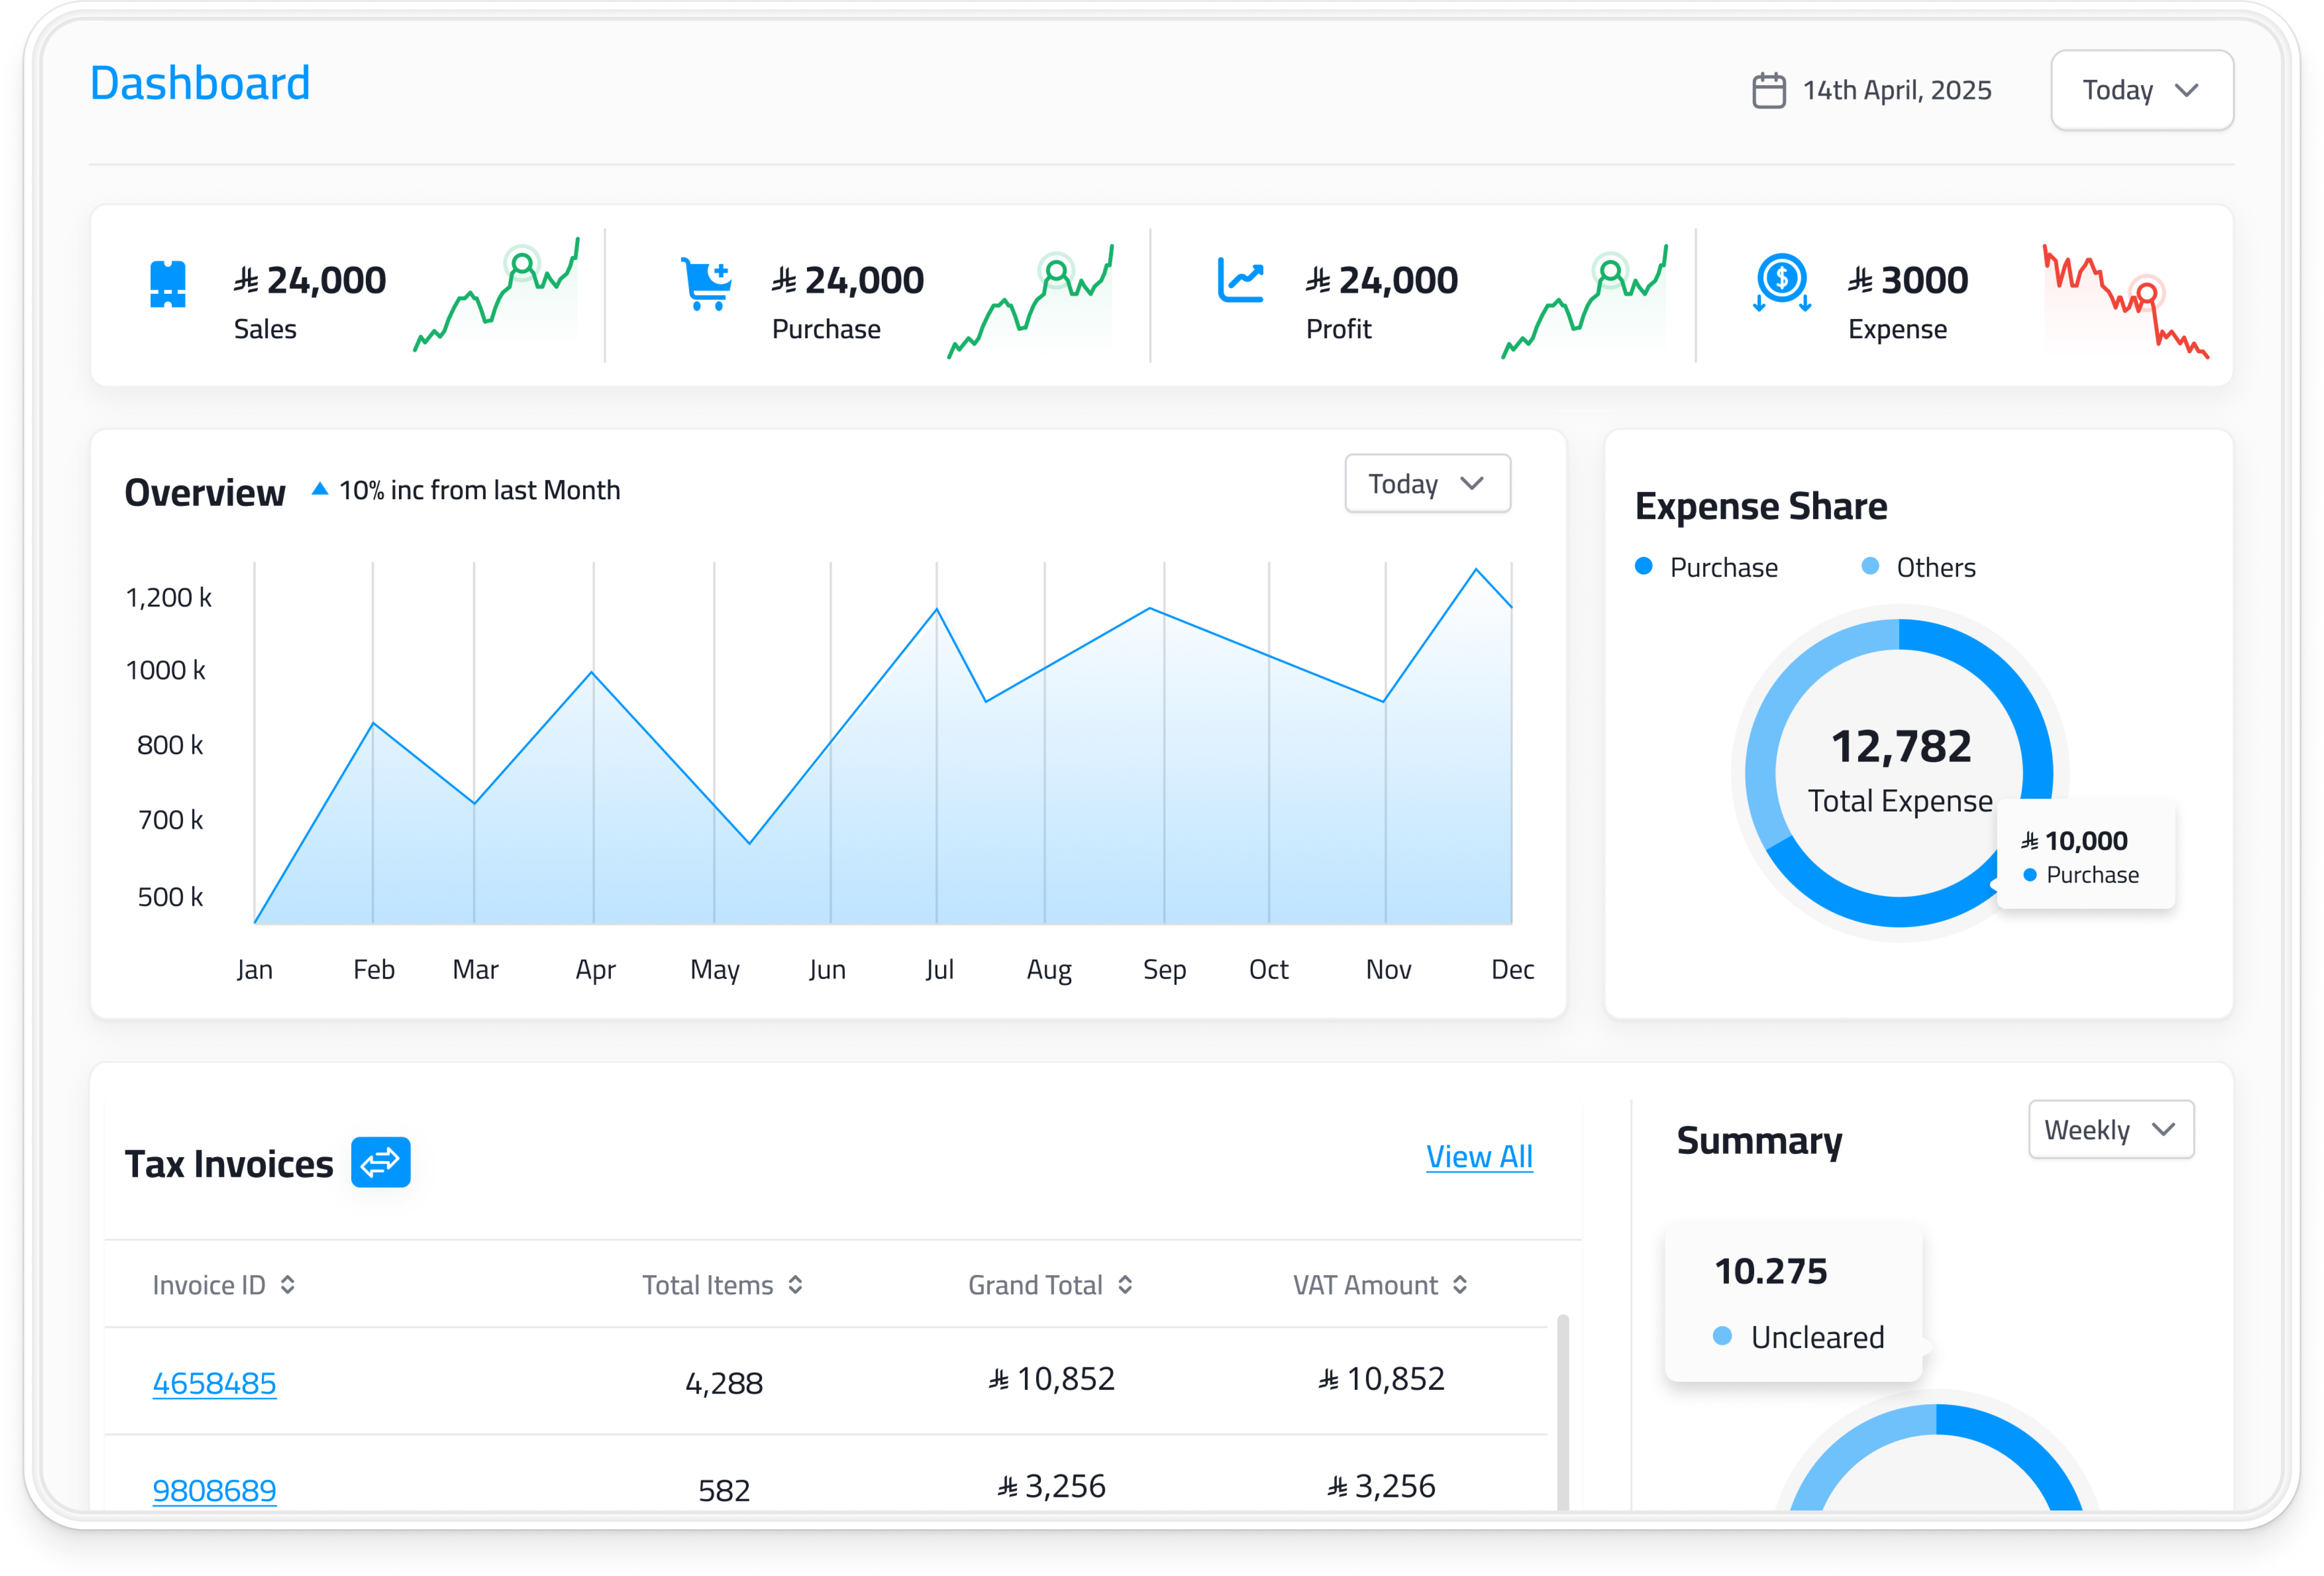Click the Purchase tooltip on the donut chart

tap(2085, 856)
